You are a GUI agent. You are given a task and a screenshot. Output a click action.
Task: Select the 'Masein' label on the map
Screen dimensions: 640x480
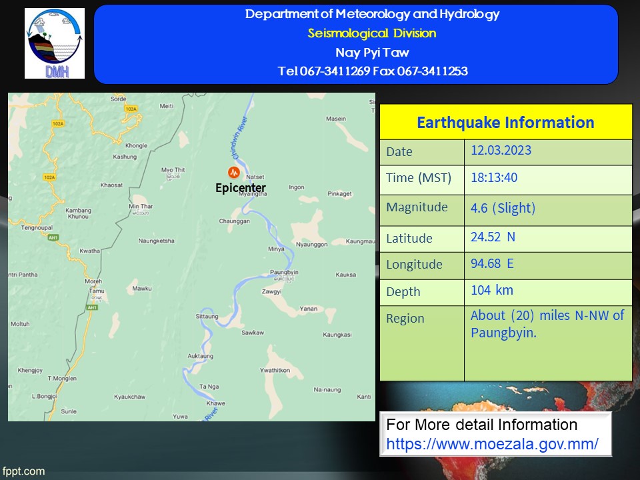(x=336, y=119)
